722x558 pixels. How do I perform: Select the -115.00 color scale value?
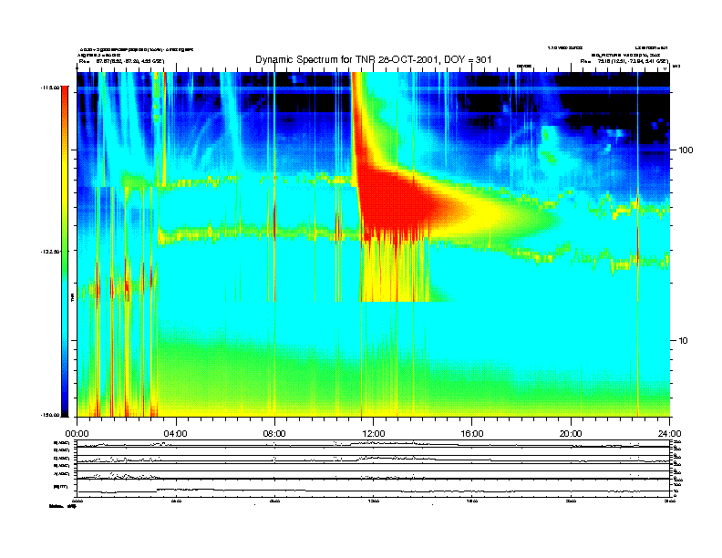click(x=50, y=87)
